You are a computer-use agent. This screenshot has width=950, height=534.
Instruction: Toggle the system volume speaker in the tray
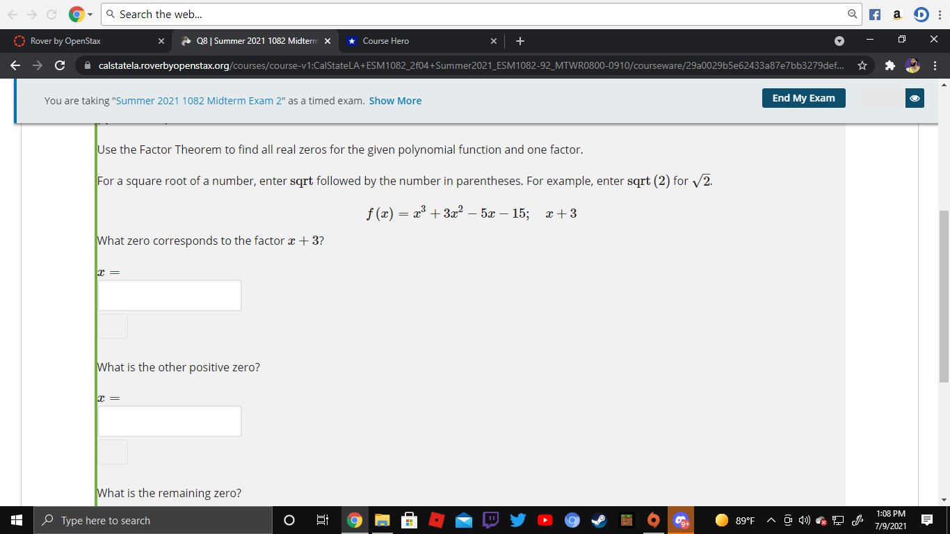805,520
